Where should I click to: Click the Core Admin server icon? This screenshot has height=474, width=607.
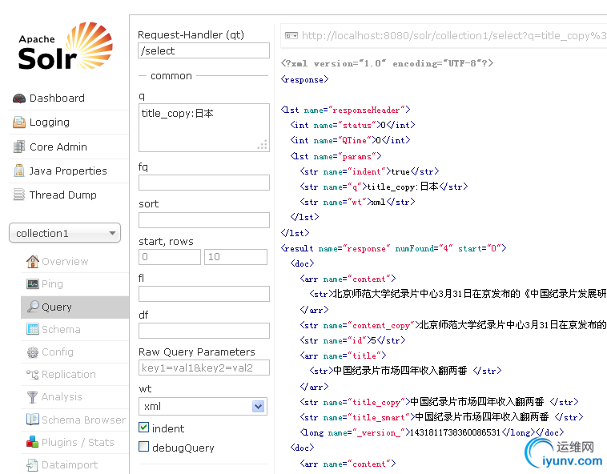coord(19,147)
